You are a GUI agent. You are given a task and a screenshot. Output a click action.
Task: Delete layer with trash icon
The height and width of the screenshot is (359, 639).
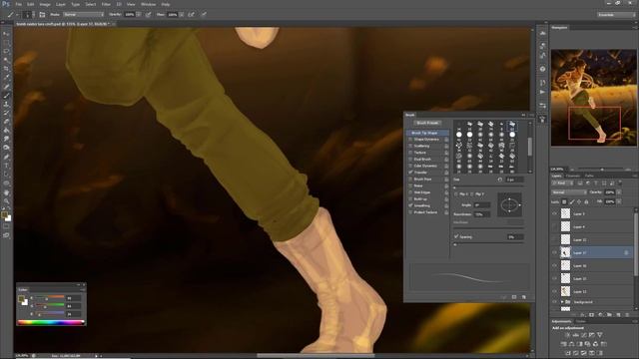tap(627, 315)
